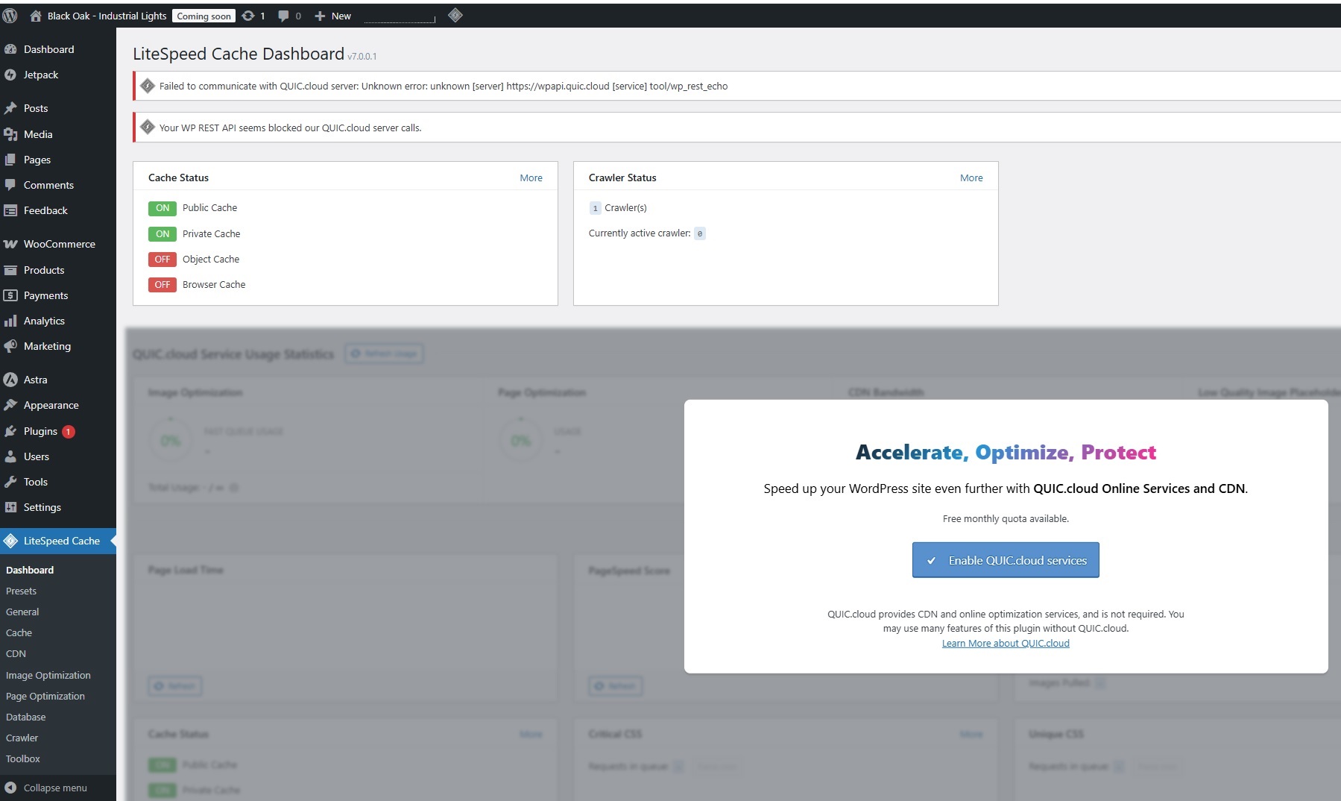Open the Image Optimization submenu item

point(48,675)
